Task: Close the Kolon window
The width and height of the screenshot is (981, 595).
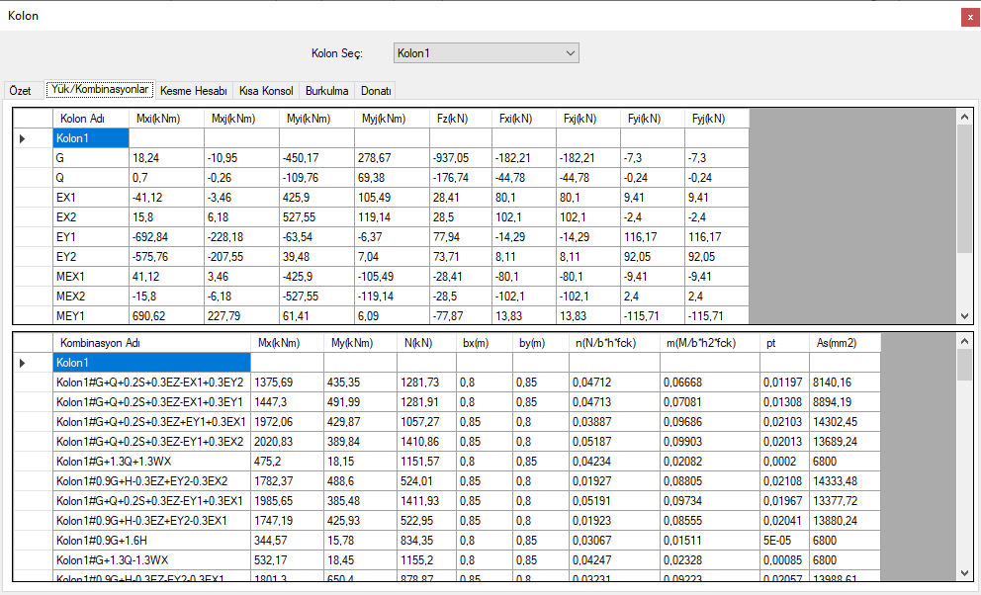Action: pyautogui.click(x=970, y=18)
